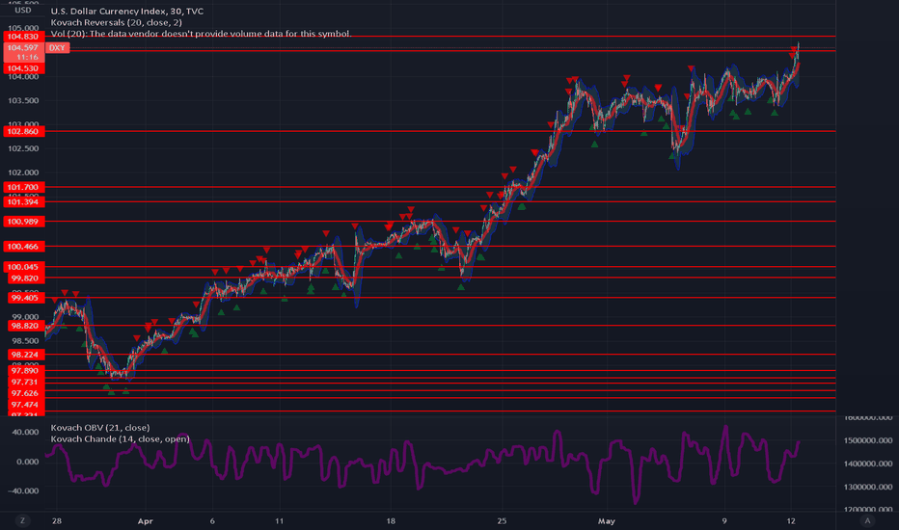The image size is (899, 530).
Task: Click the 40.000 tick in the oscillator pane
Action: point(26,432)
